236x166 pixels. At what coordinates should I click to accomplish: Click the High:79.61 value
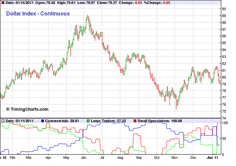click(x=66, y=3)
